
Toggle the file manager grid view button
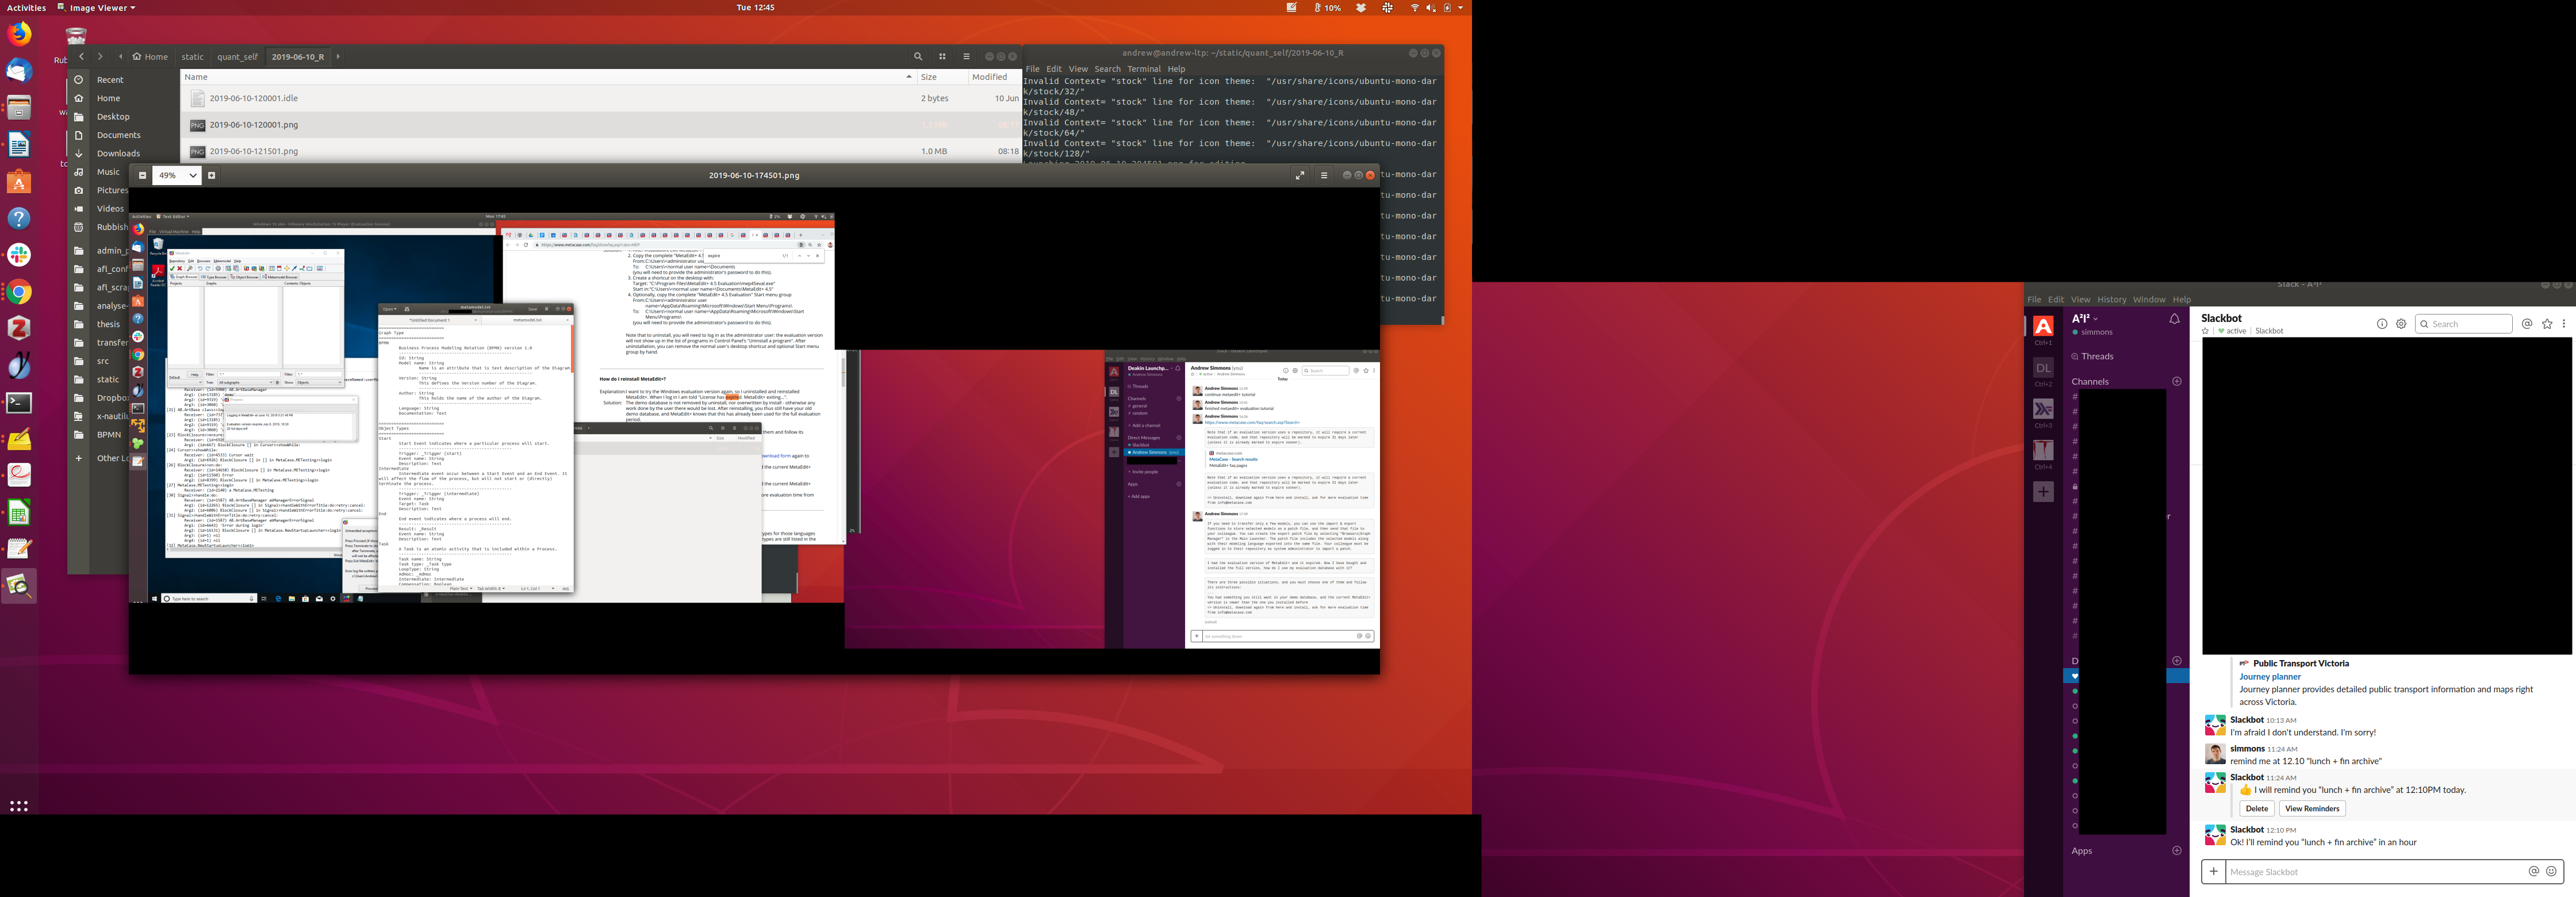click(x=942, y=57)
